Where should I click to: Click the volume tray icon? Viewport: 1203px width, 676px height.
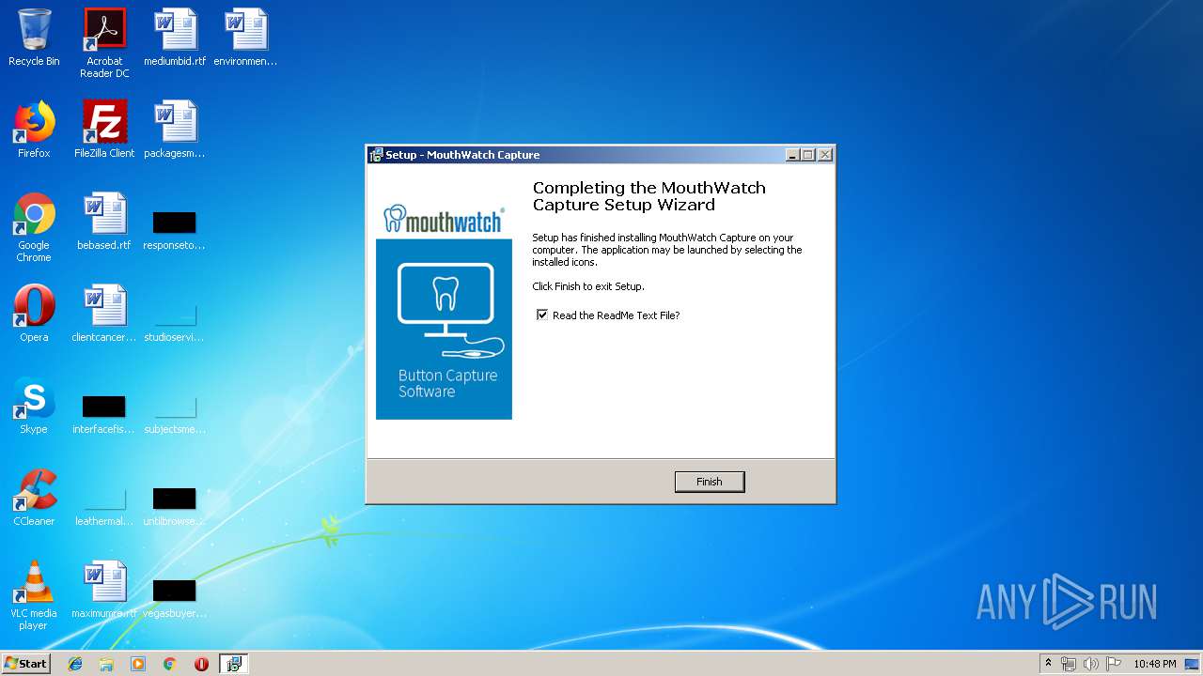click(1091, 664)
